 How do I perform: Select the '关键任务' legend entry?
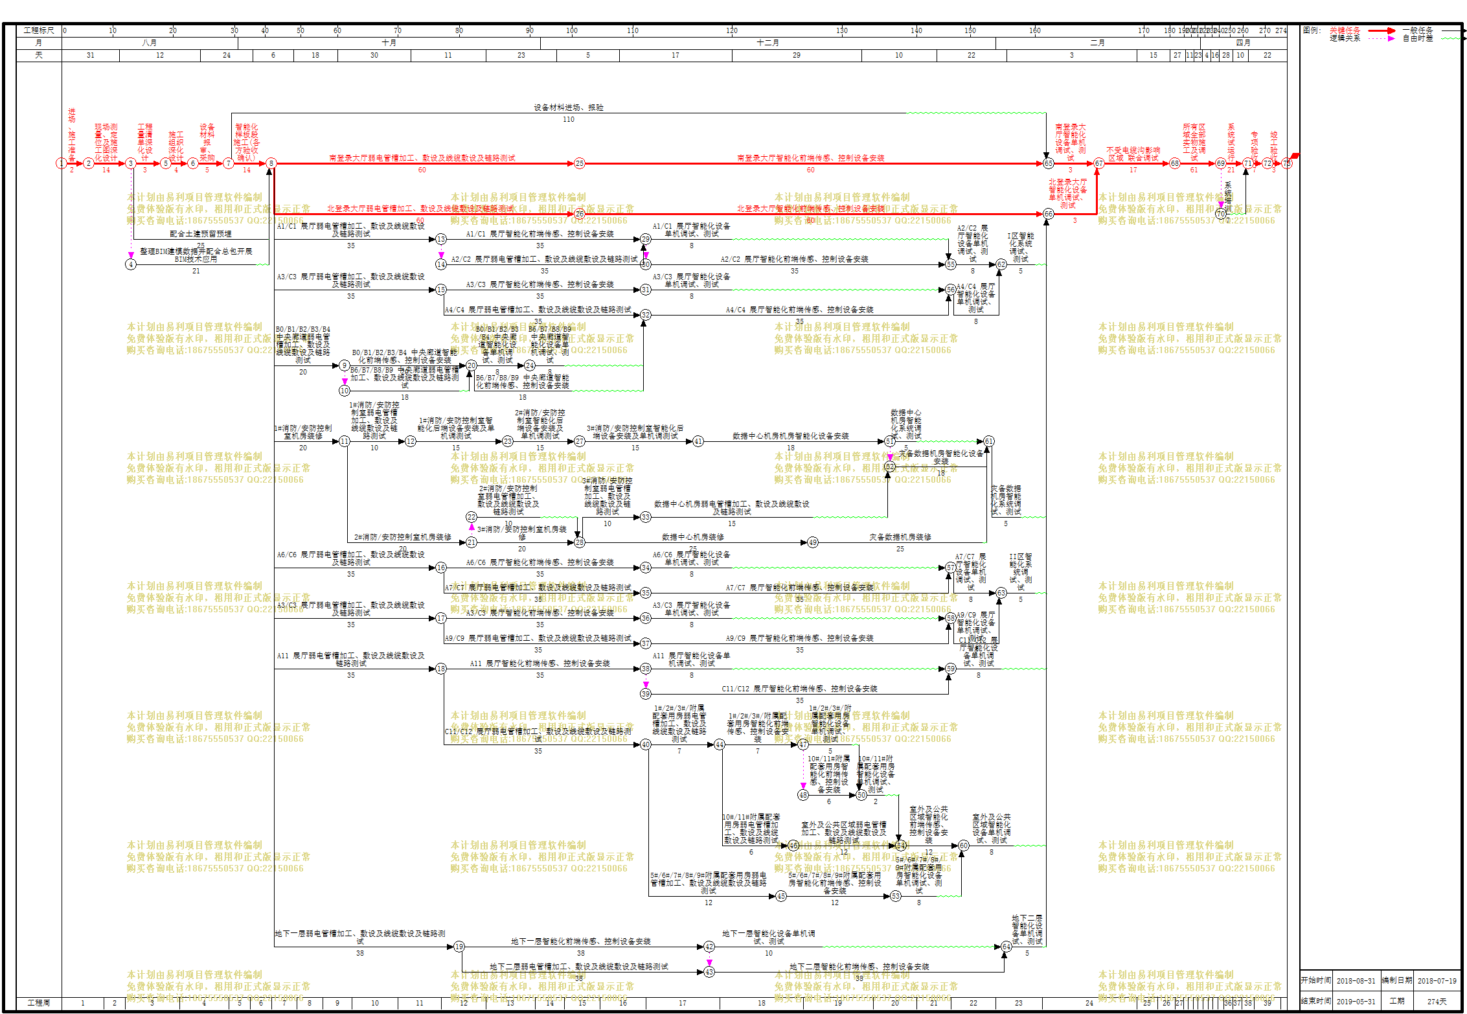[x=1345, y=30]
